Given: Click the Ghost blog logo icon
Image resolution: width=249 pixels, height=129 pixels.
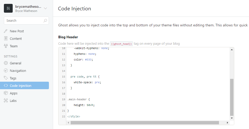Looking at the screenshot, I should click(x=8, y=8).
